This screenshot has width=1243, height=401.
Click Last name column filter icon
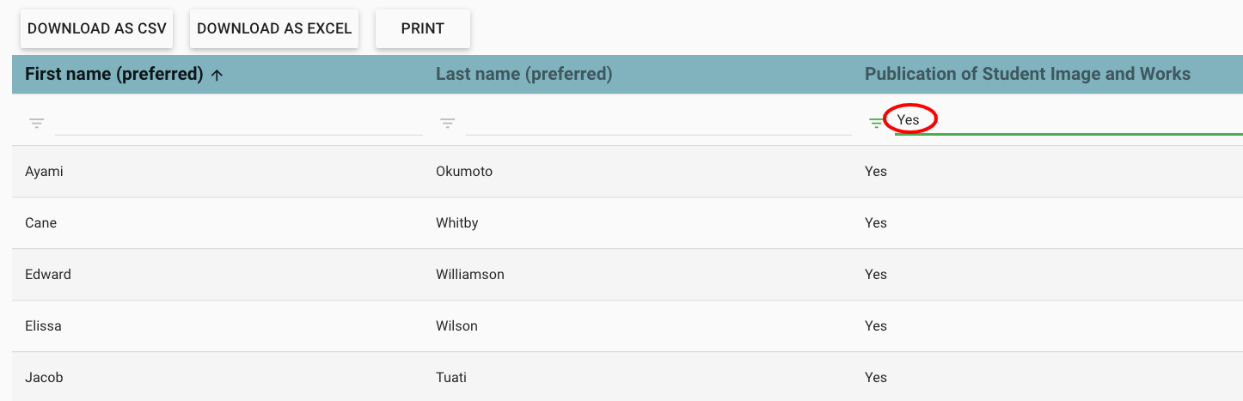[448, 124]
